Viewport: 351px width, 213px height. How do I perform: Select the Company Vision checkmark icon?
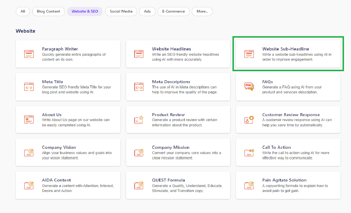click(29, 152)
